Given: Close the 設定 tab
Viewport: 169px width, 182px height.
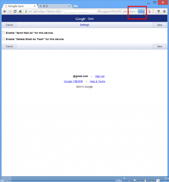Looking at the screenshot, I should pyautogui.click(x=69, y=6).
